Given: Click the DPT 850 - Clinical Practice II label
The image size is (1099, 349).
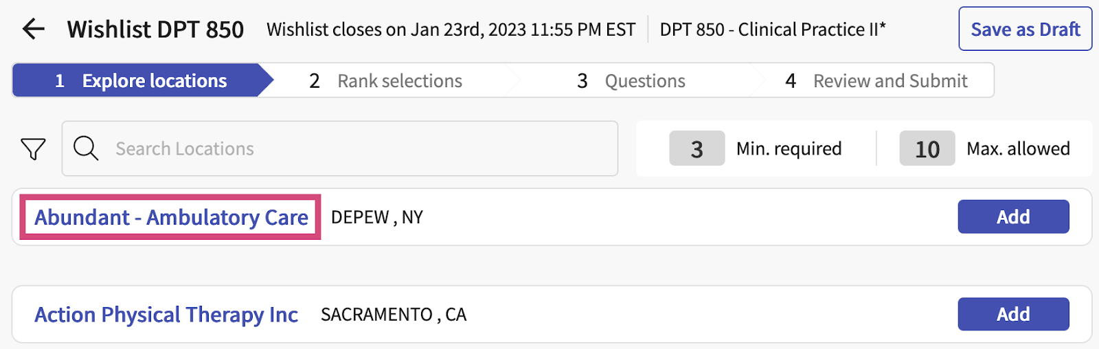Looking at the screenshot, I should click(773, 30).
